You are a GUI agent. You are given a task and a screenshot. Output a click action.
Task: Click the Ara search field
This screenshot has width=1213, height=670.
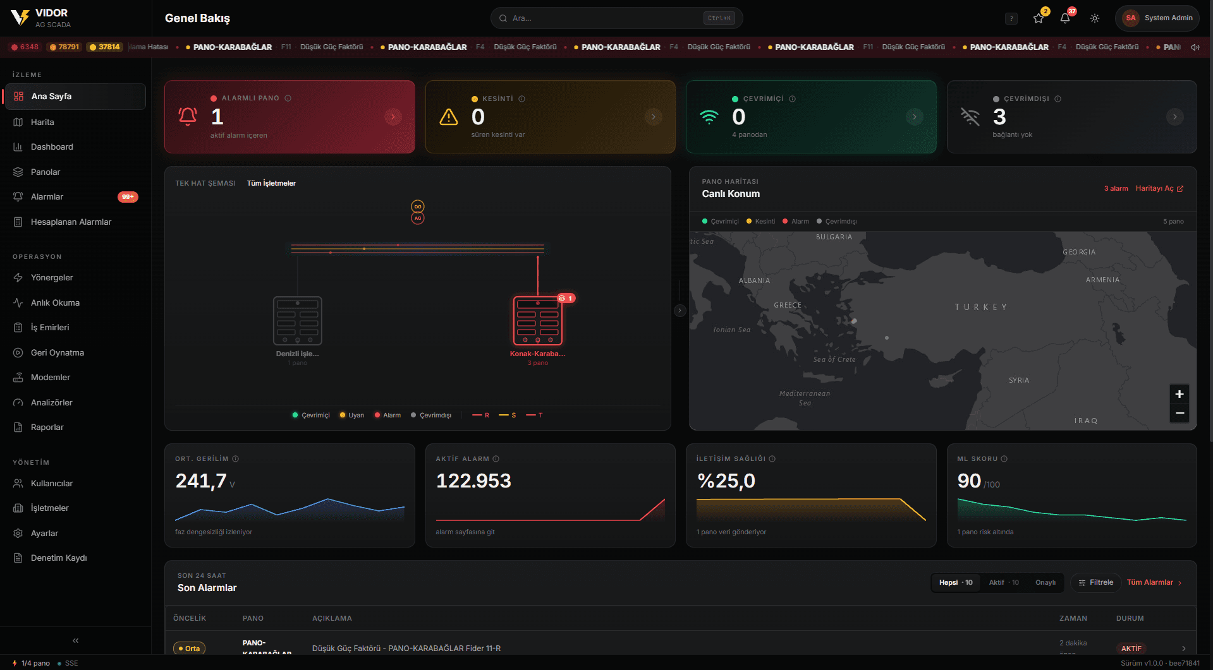pos(616,18)
